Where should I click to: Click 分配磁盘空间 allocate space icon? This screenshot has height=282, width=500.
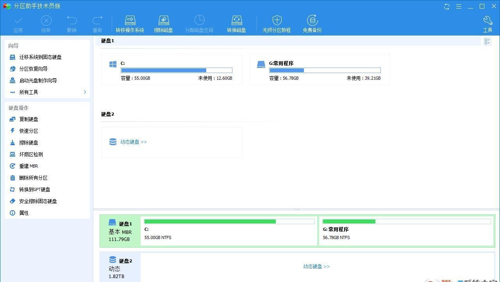click(x=199, y=20)
